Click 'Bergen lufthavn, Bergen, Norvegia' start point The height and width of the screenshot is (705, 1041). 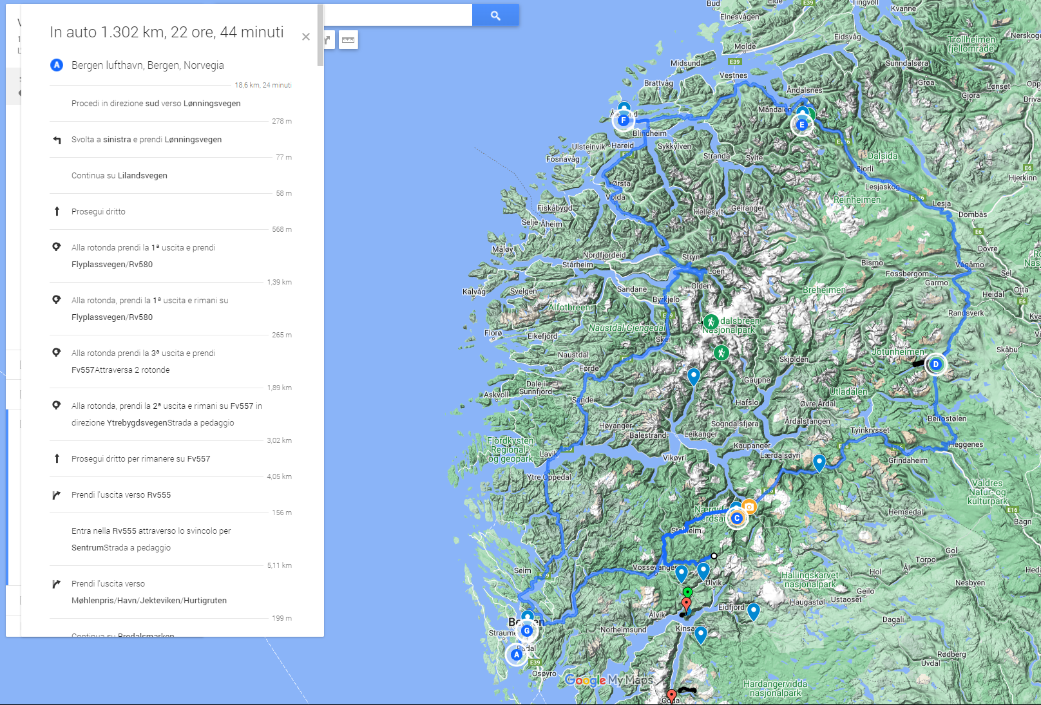pos(148,65)
